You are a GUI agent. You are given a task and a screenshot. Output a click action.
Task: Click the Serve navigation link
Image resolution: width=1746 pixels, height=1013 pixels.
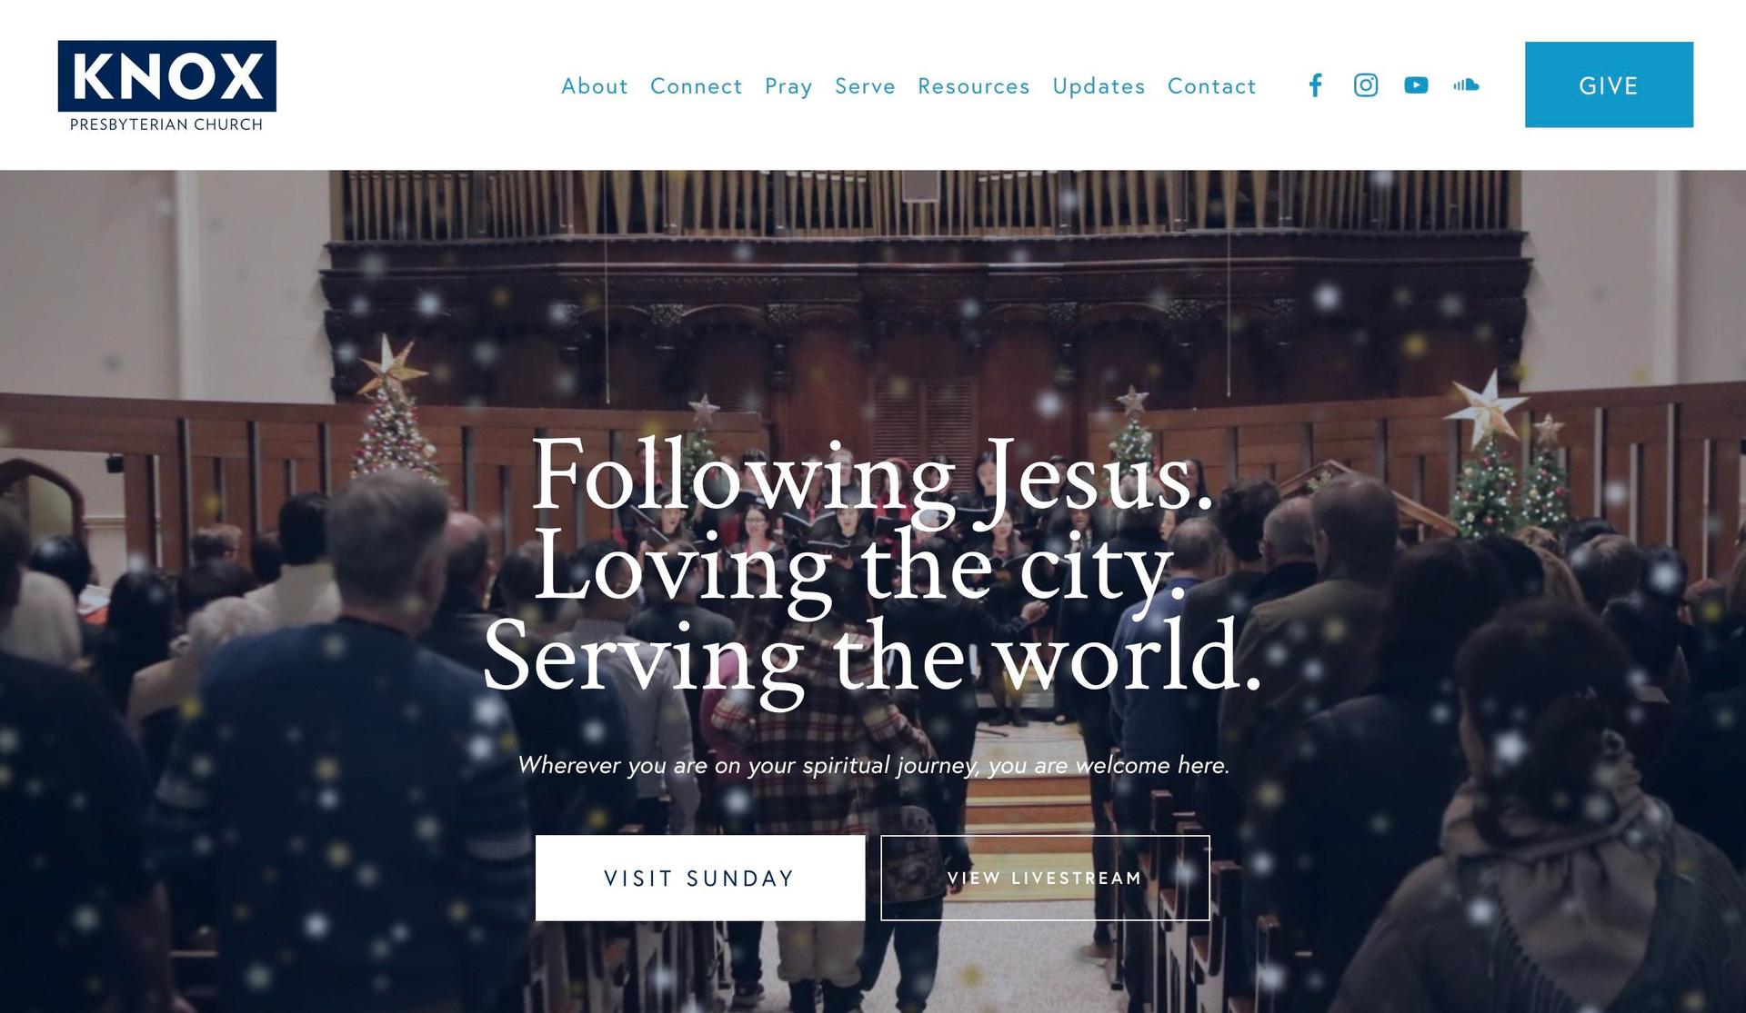coord(865,85)
